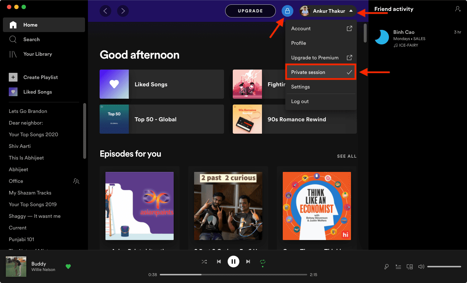This screenshot has width=467, height=283.
Task: Unlike the song Buddy with the green heart
Action: tap(68, 267)
